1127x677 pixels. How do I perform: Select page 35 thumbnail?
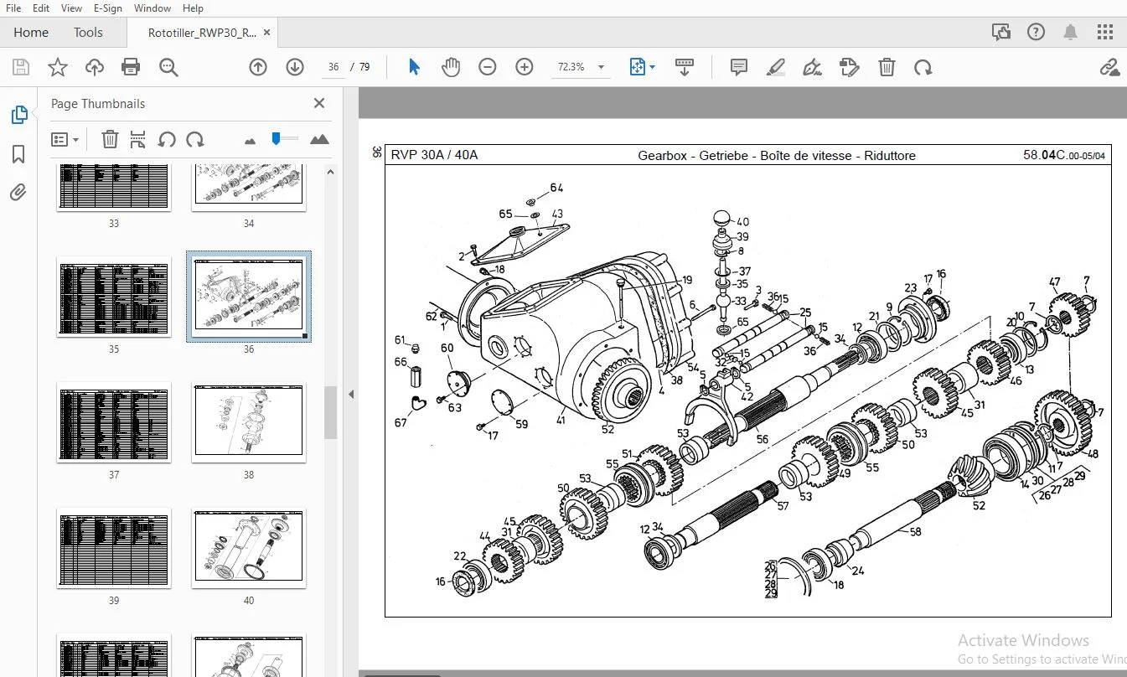(114, 297)
